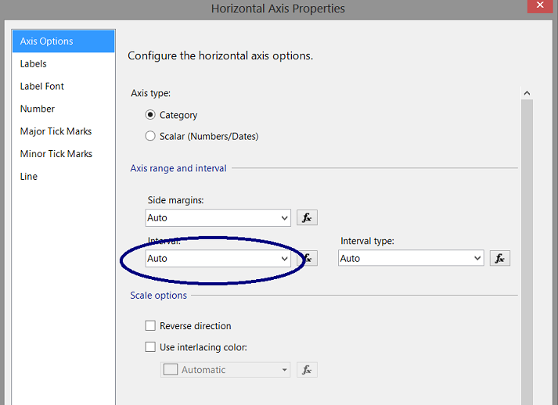Open expression editor for Interval type
This screenshot has width=558, height=405.
(x=500, y=258)
